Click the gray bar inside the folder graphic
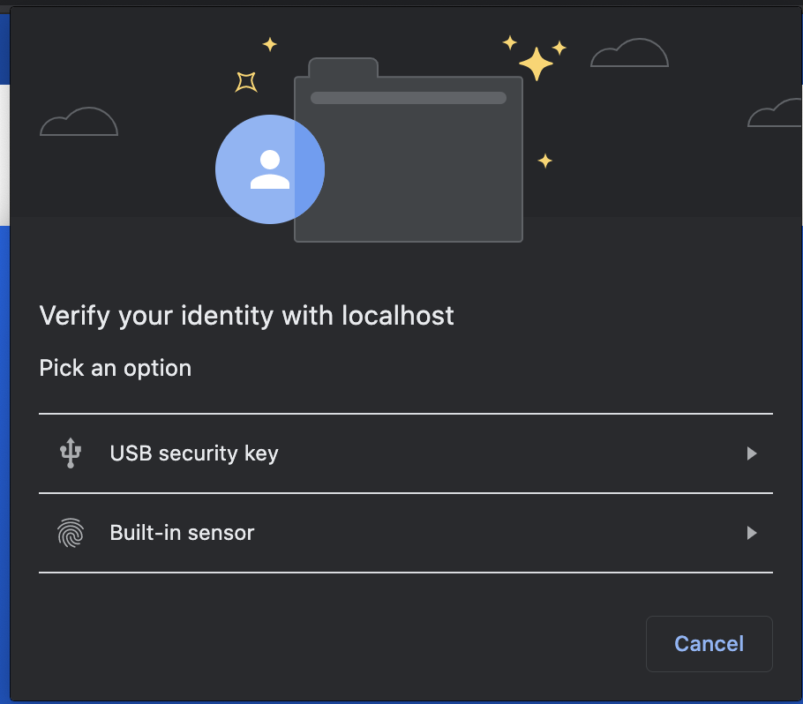 point(408,98)
